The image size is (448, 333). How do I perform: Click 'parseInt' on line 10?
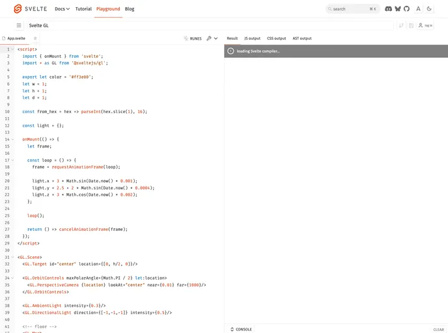pyautogui.click(x=91, y=112)
